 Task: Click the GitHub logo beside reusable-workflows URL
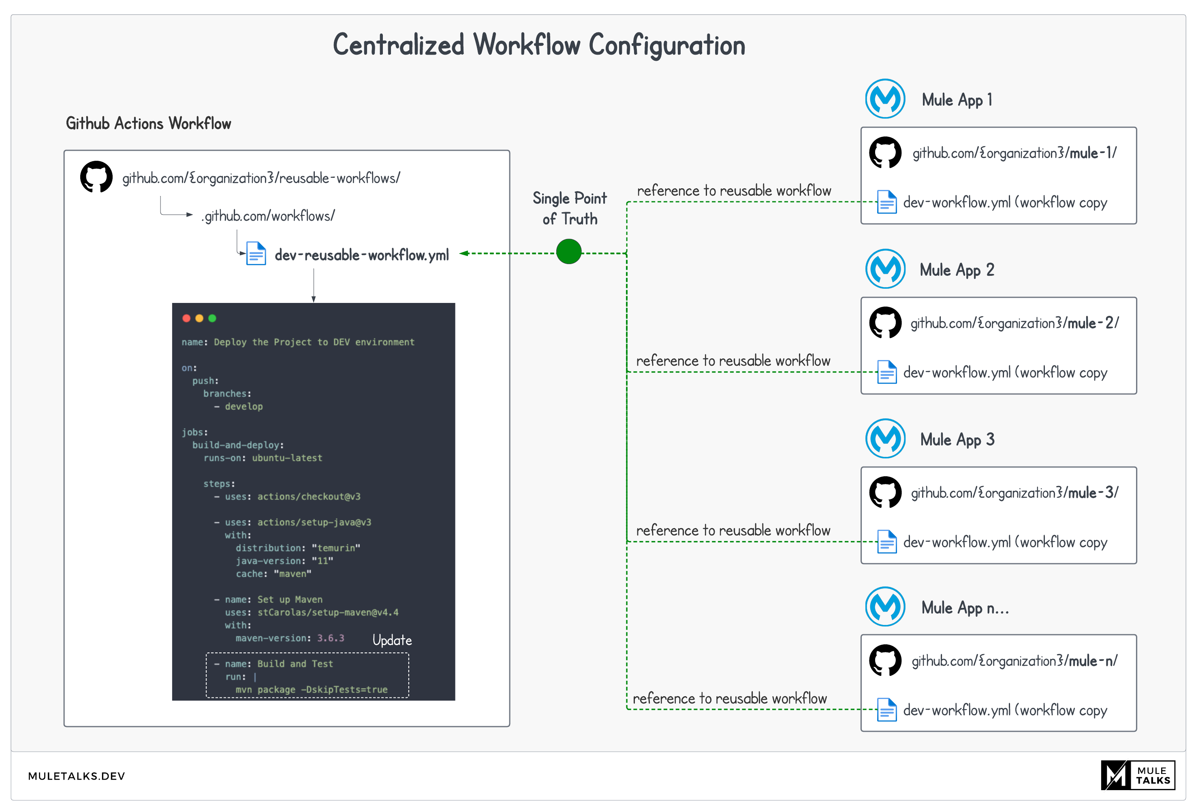(x=96, y=177)
